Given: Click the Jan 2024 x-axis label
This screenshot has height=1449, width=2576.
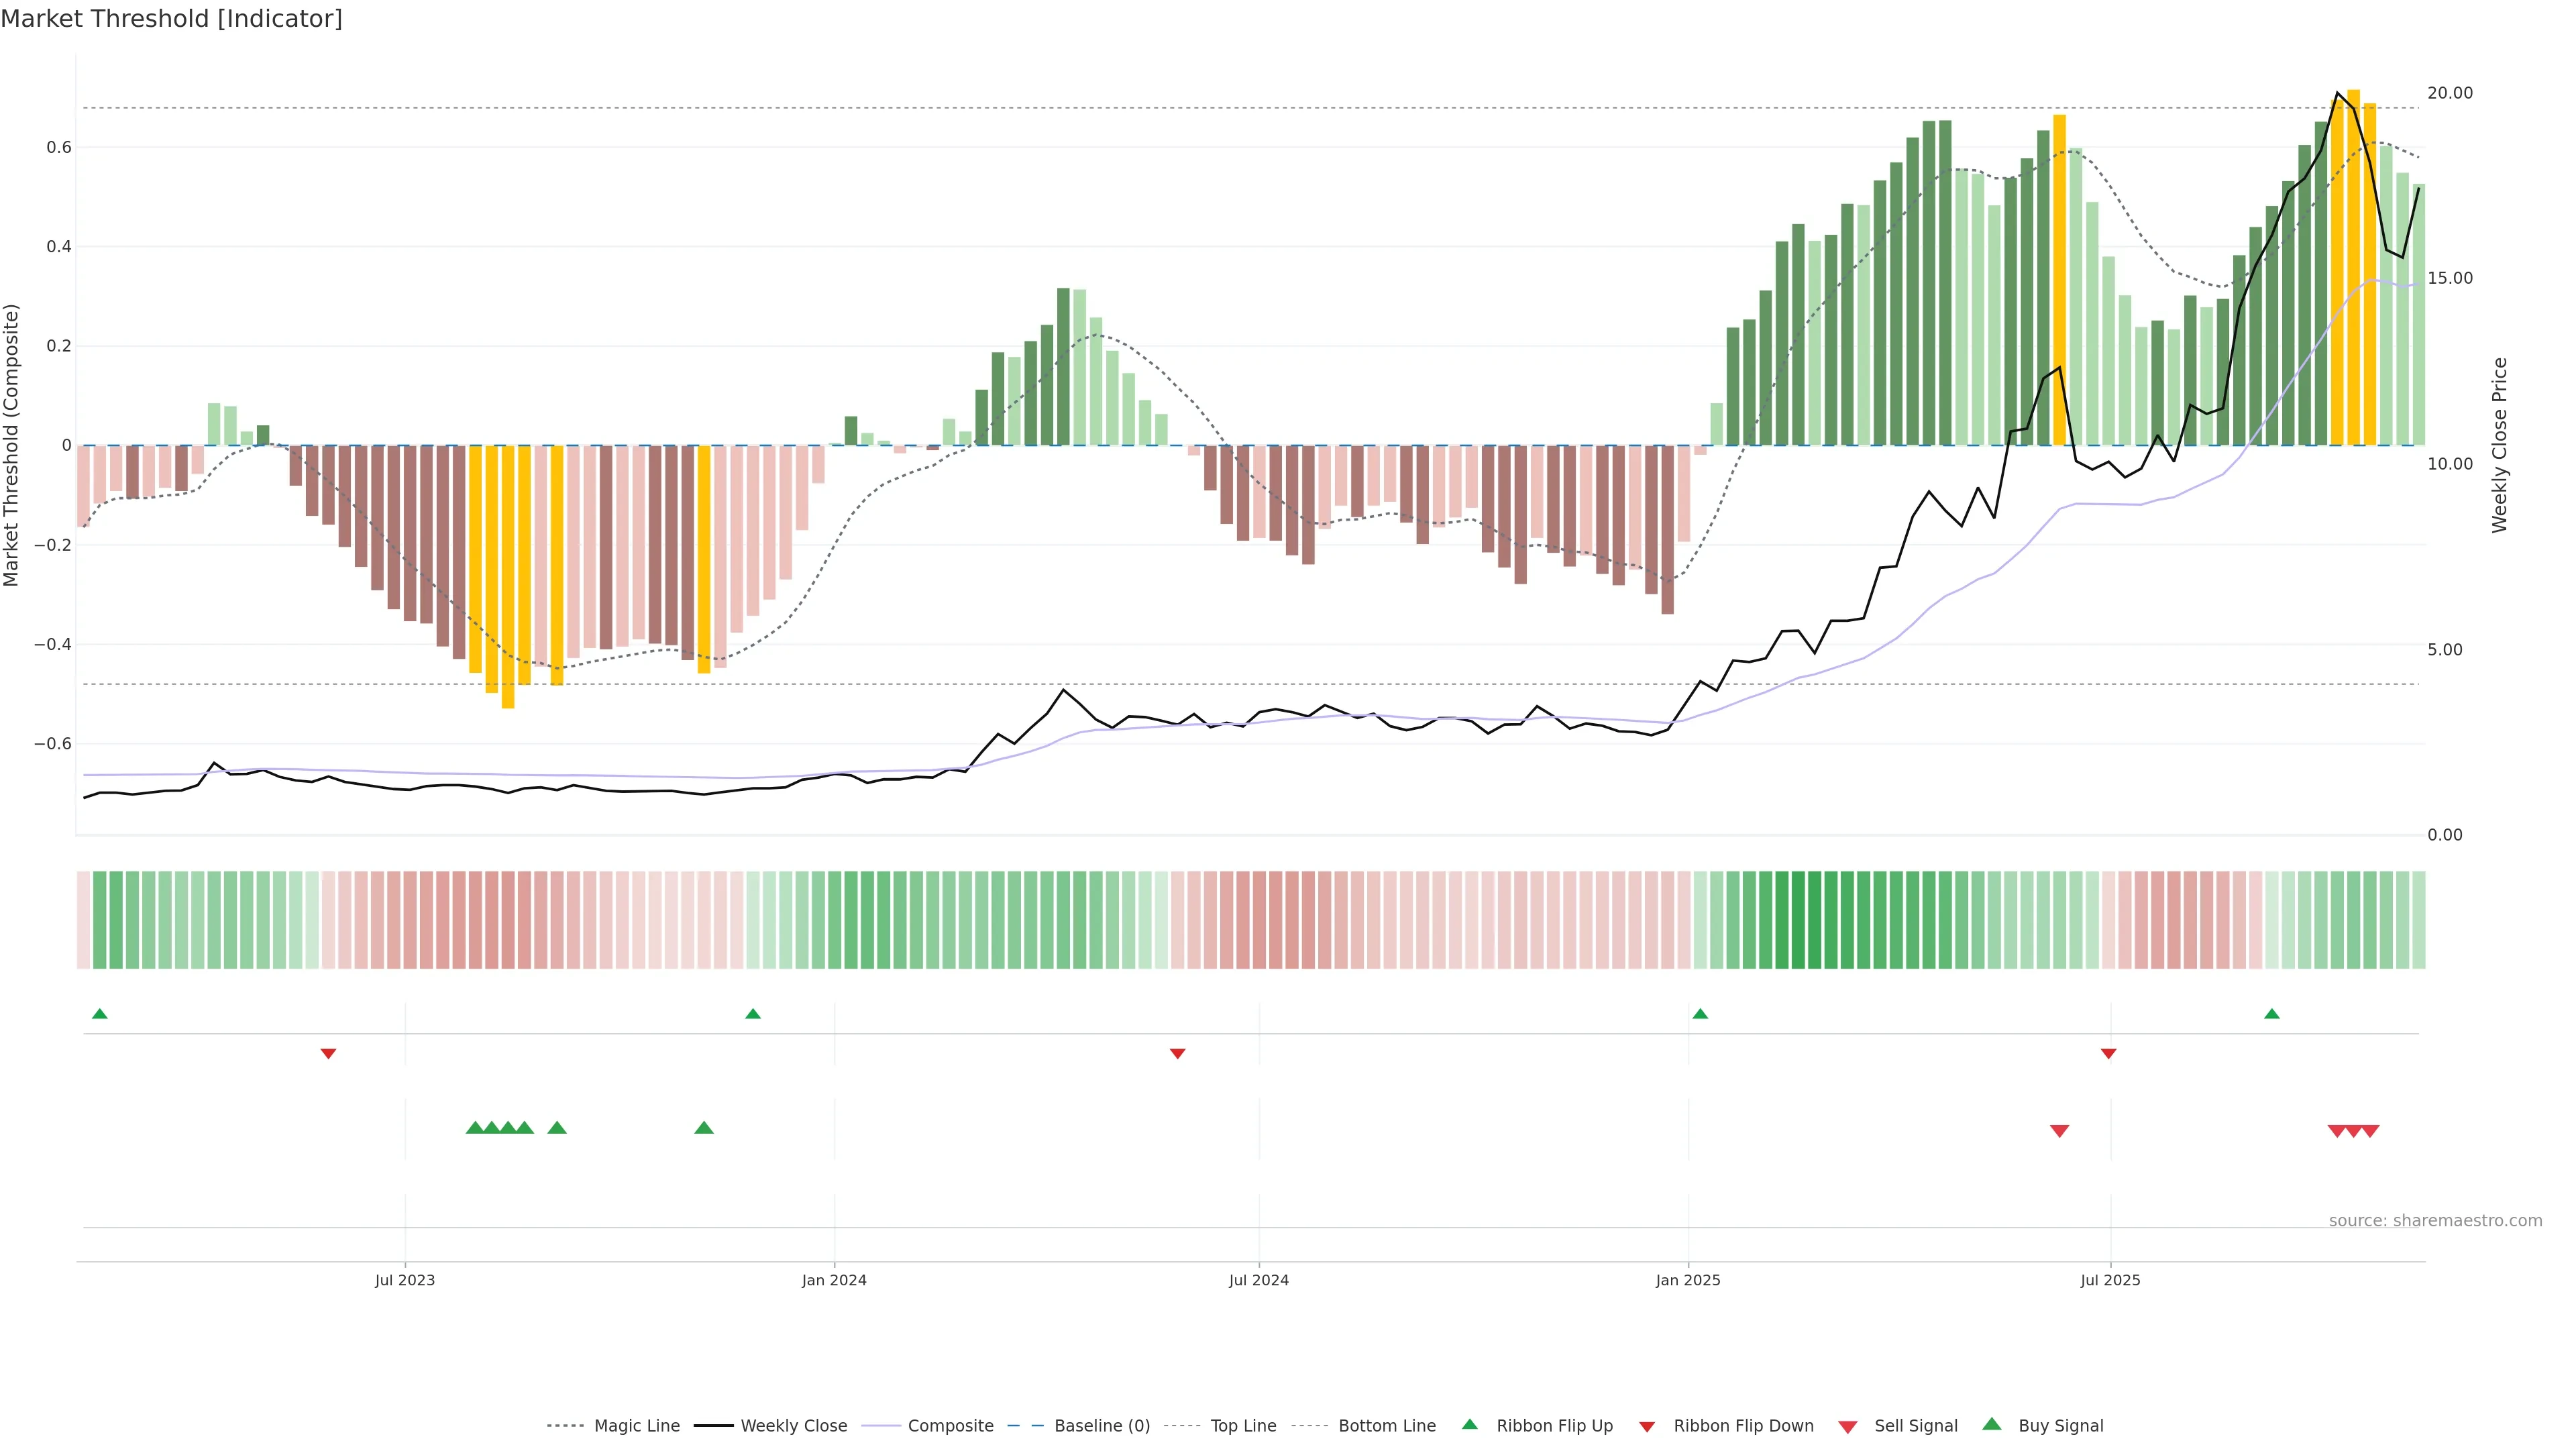Looking at the screenshot, I should pos(834,1280).
